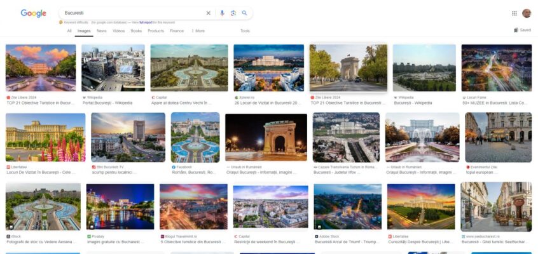
Task: Click 'Bucuresti - Ghid turistic SeeBuchar' caption
Action: point(495,242)
